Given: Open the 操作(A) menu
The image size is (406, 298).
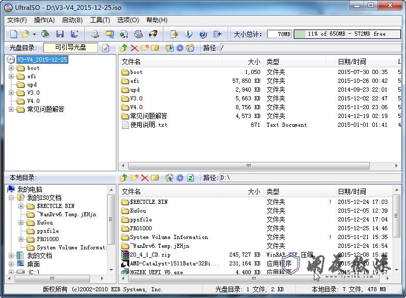Looking at the screenshot, I should [44, 20].
